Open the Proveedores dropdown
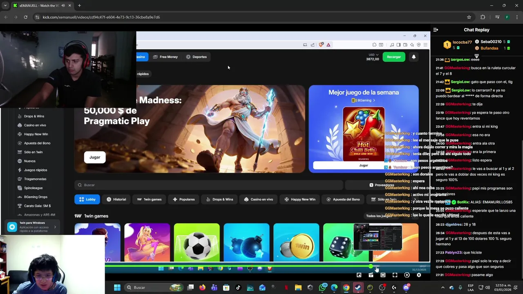 point(381,185)
